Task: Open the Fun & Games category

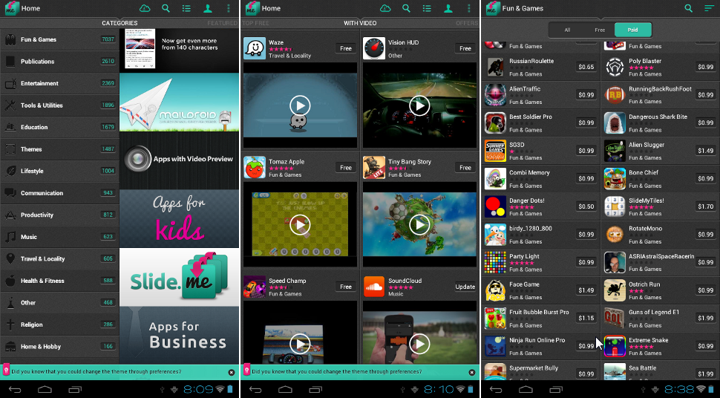Action: [59, 39]
